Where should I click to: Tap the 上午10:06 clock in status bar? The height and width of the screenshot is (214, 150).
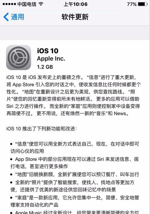76,4
